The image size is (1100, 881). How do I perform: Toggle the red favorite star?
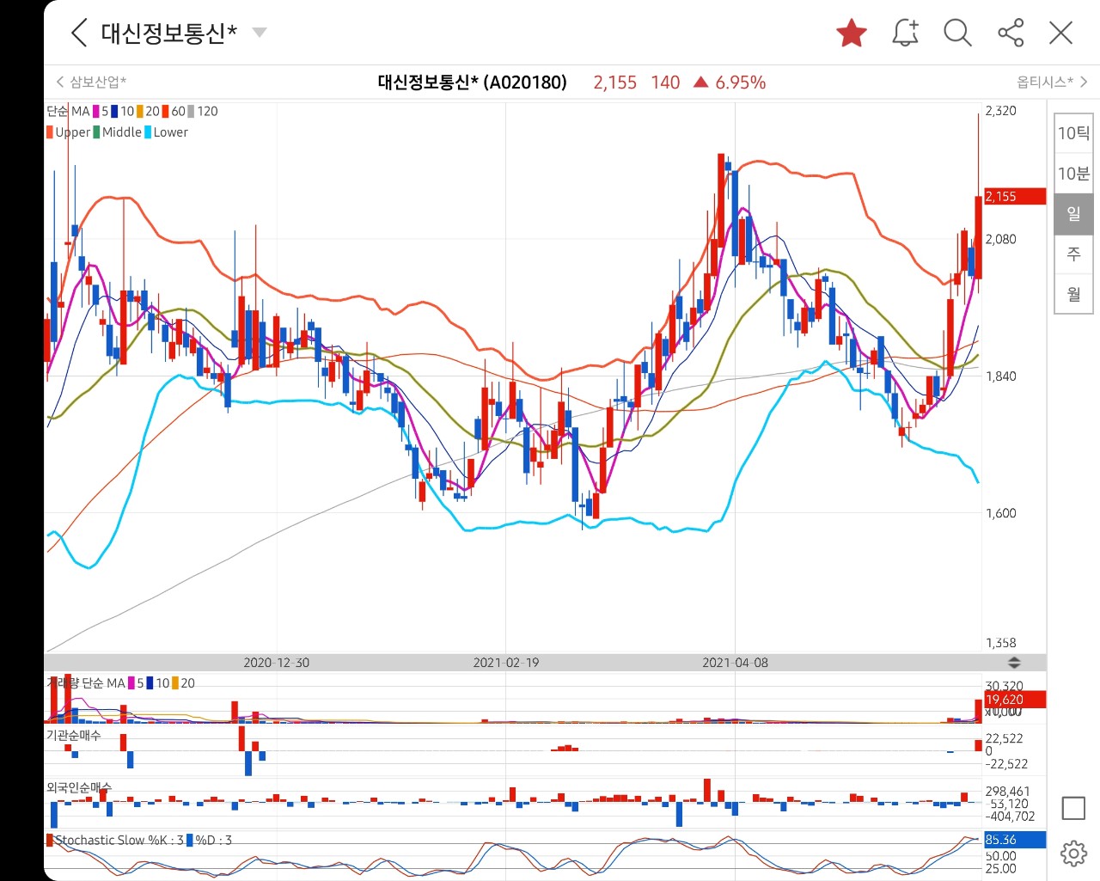tap(852, 33)
